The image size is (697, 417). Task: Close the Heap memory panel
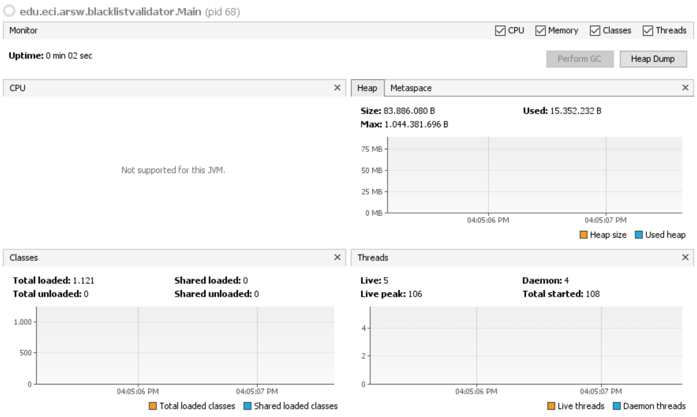[x=685, y=88]
